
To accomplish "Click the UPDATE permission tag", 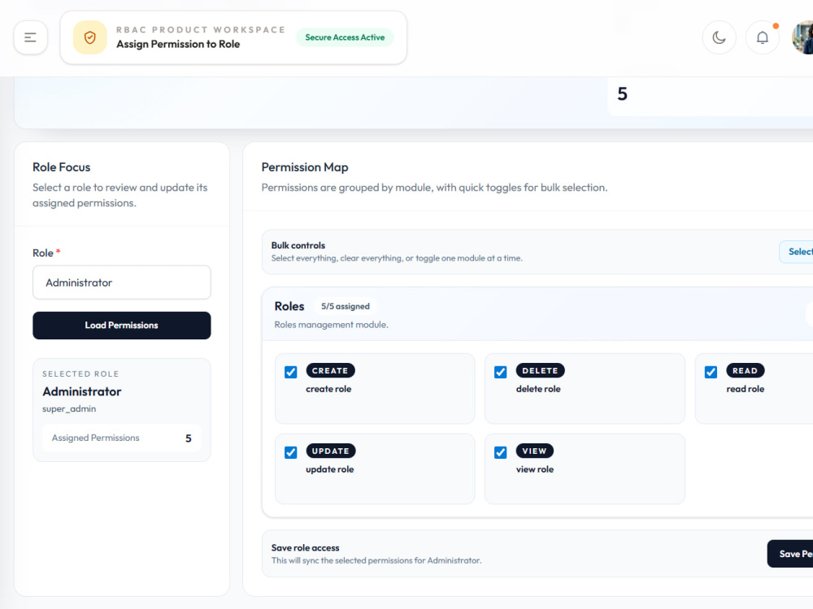I will [x=331, y=451].
